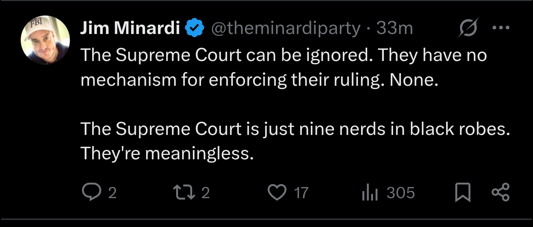Screen dimensions: 533x227
Task: Click the Jim Minardi display name
Action: [130, 28]
